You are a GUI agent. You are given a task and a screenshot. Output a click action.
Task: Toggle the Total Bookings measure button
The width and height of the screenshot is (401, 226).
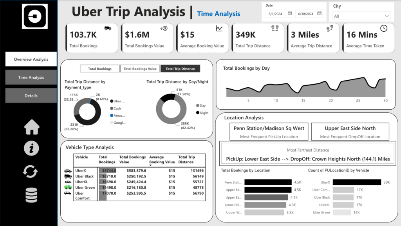pos(99,69)
